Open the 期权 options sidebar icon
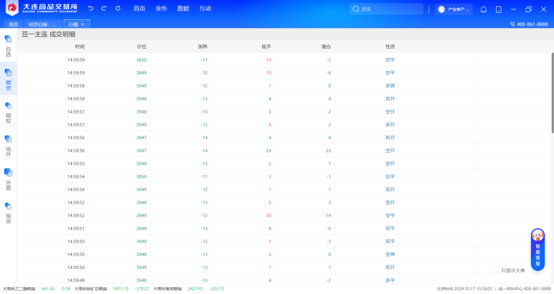The height and width of the screenshot is (294, 554). click(8, 112)
